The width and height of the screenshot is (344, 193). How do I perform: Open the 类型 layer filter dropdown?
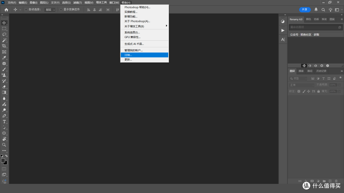[298, 78]
